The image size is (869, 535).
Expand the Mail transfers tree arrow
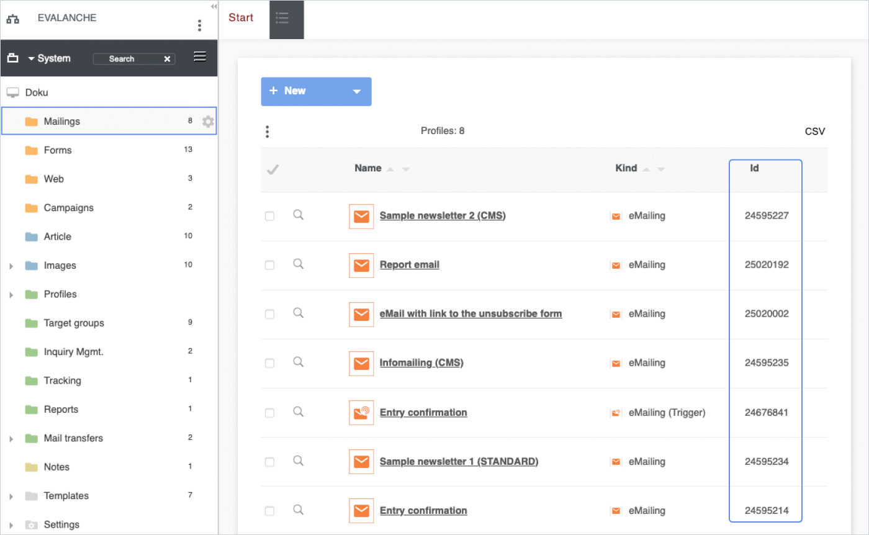(x=11, y=439)
